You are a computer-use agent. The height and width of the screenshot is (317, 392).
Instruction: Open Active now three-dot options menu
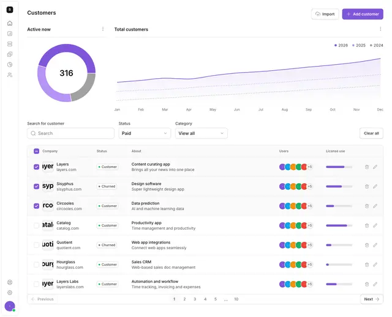(103, 29)
